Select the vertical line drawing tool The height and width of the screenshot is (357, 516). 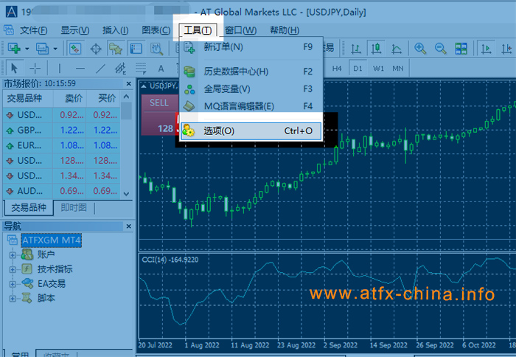59,69
